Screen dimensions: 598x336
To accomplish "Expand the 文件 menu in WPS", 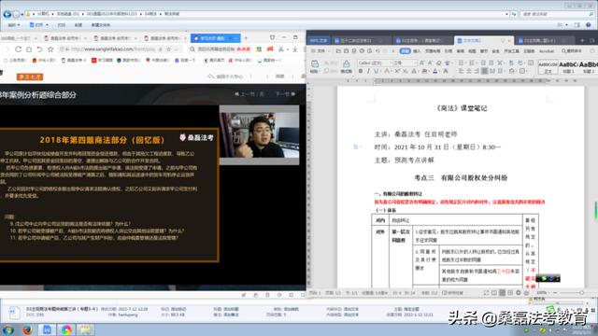I will point(320,50).
